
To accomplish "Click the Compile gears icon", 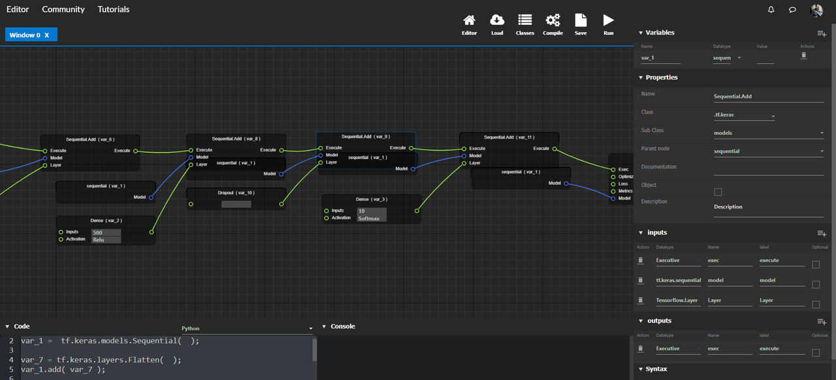I will [x=553, y=20].
